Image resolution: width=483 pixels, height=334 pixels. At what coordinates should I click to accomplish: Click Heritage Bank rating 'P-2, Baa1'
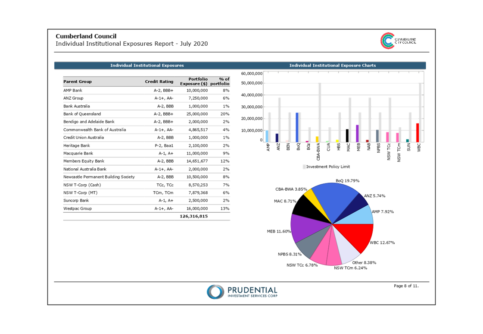coord(164,145)
